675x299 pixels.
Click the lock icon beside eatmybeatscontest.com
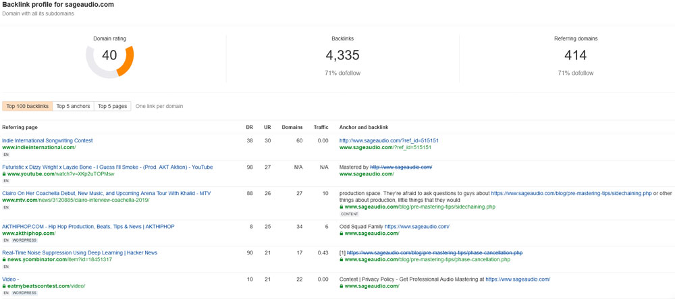(4, 286)
